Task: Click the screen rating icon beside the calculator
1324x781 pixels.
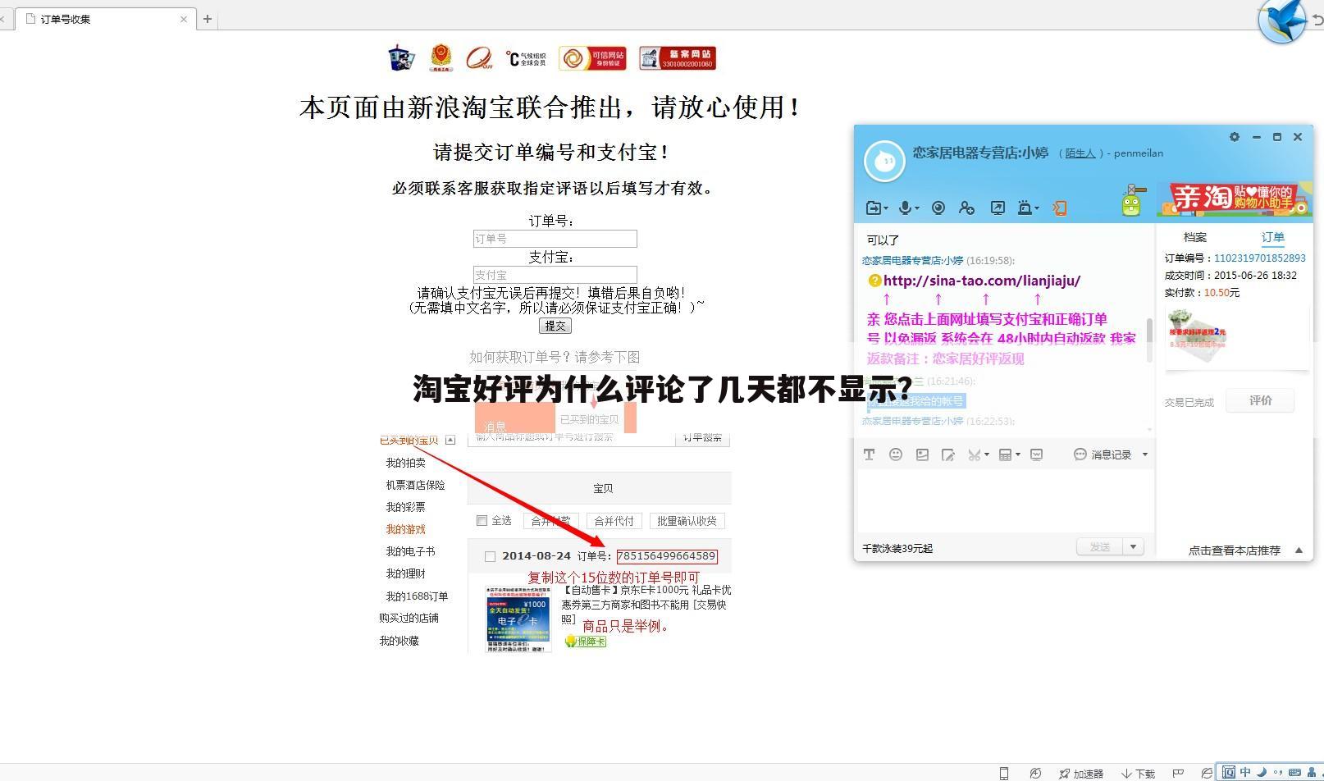Action: (x=1037, y=454)
